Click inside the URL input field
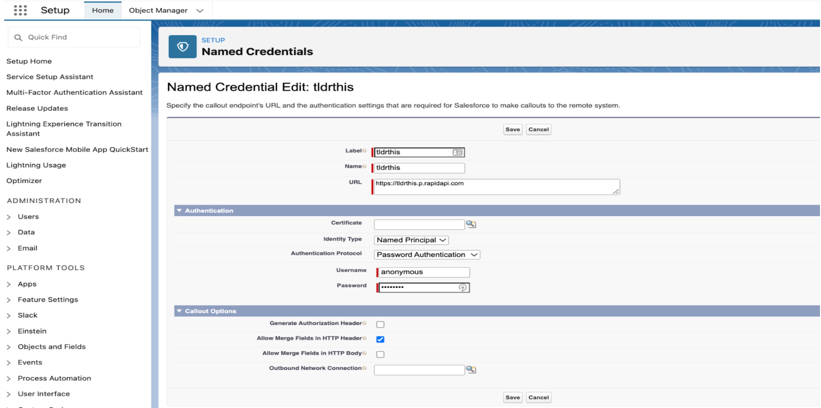821x408 pixels. (490, 186)
